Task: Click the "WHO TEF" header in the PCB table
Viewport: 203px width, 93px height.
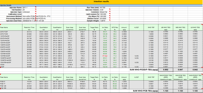Action: [151, 77]
